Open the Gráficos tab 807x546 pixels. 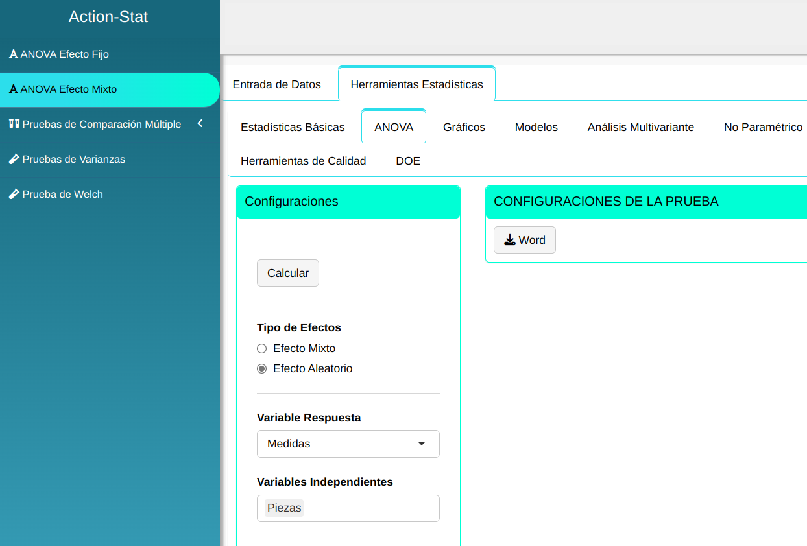tap(464, 127)
